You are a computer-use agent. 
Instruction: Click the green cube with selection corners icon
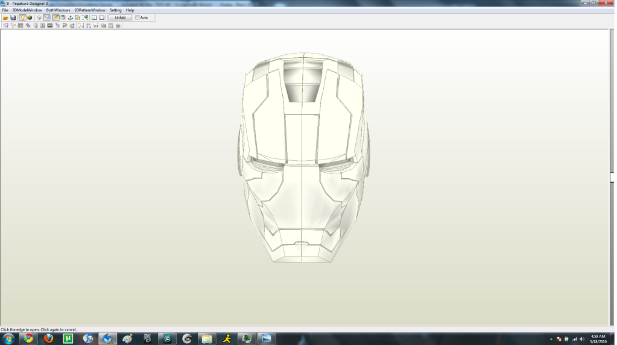pos(86,17)
